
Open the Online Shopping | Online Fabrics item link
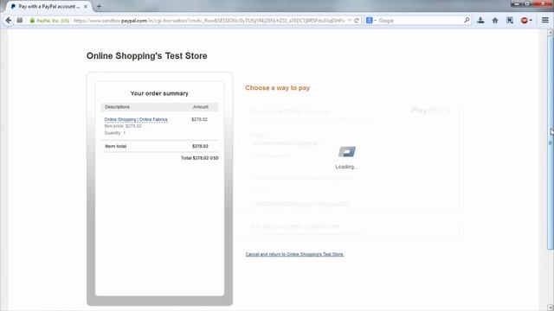click(136, 119)
